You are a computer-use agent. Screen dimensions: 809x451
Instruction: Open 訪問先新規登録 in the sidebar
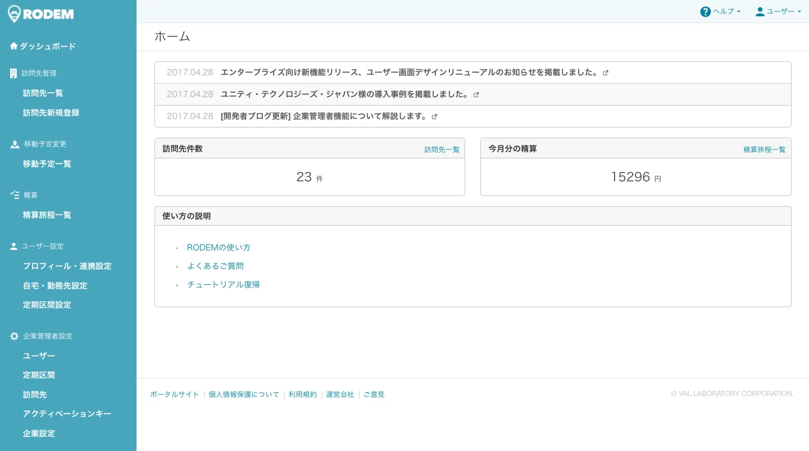coord(51,113)
